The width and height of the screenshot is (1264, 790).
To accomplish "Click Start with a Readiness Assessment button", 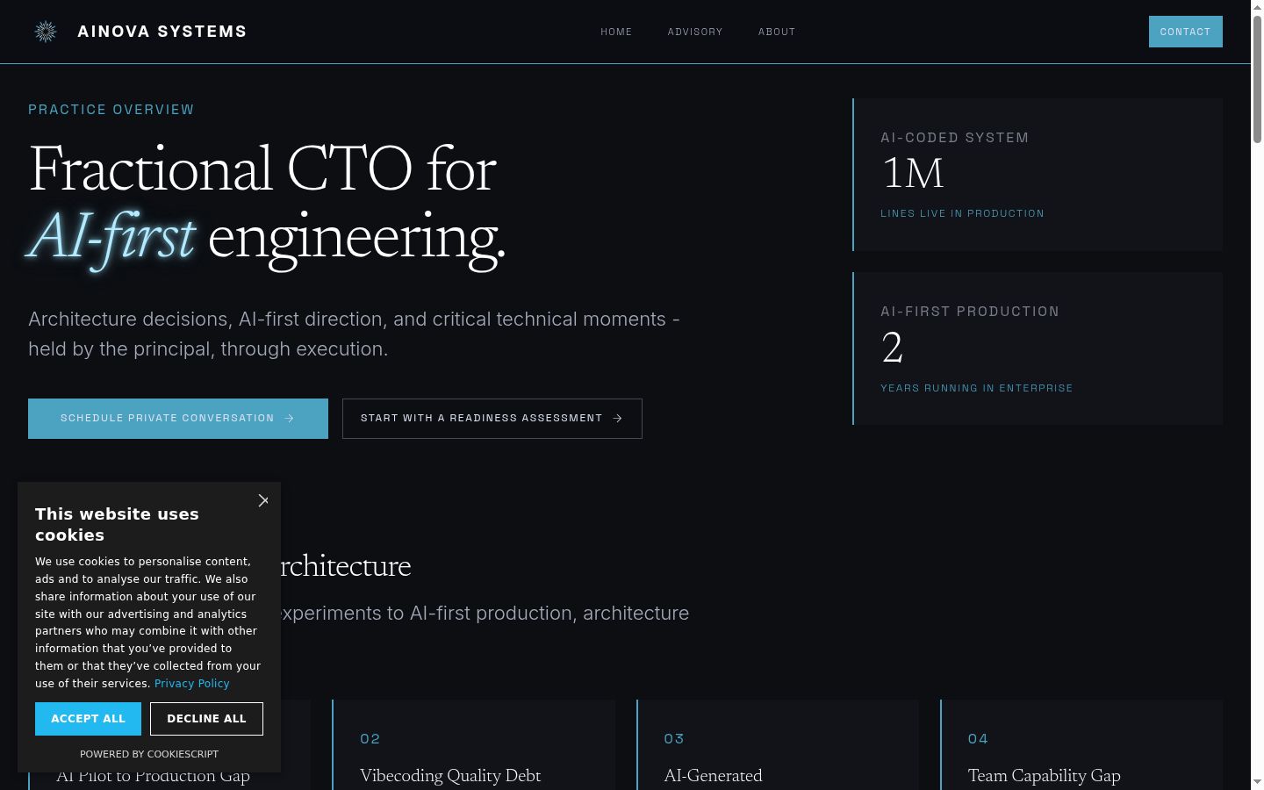I will point(492,419).
